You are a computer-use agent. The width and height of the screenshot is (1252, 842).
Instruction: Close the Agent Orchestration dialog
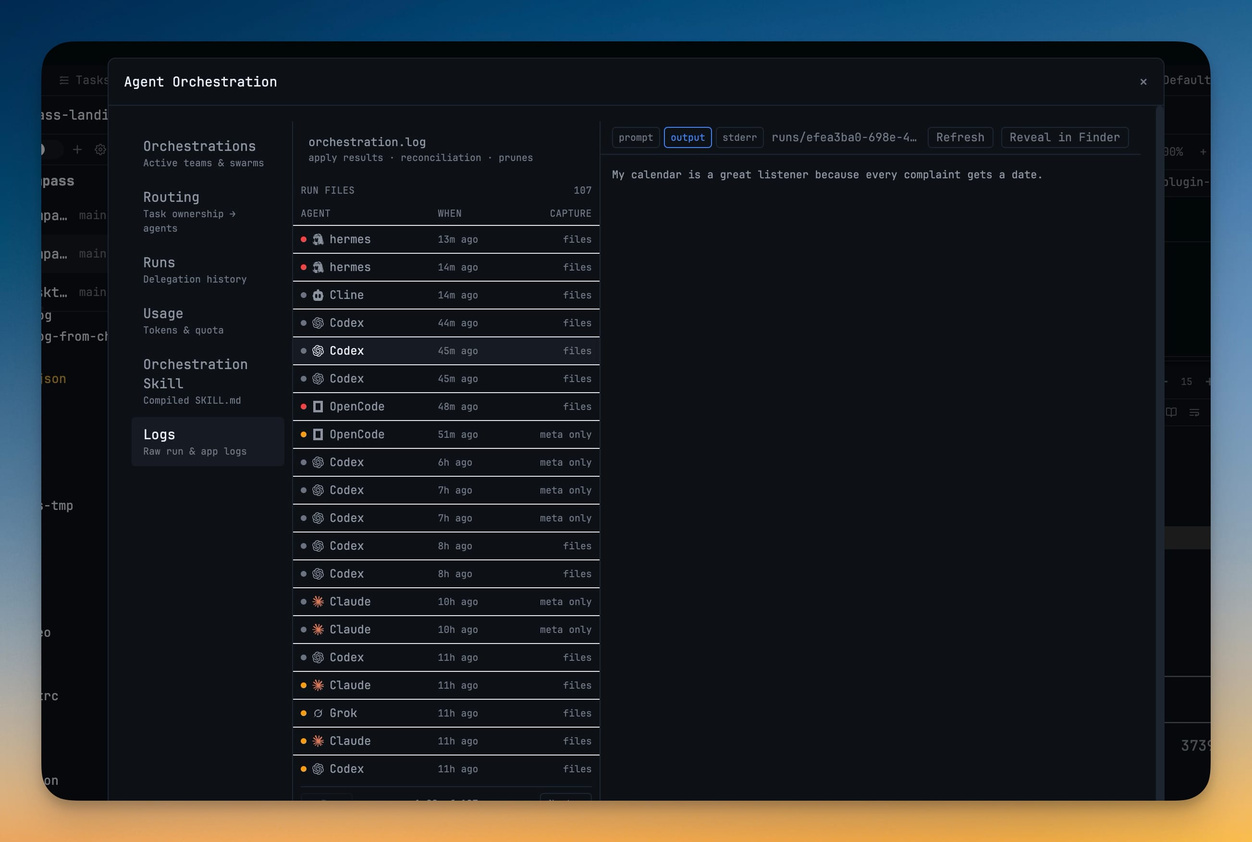tap(1143, 82)
